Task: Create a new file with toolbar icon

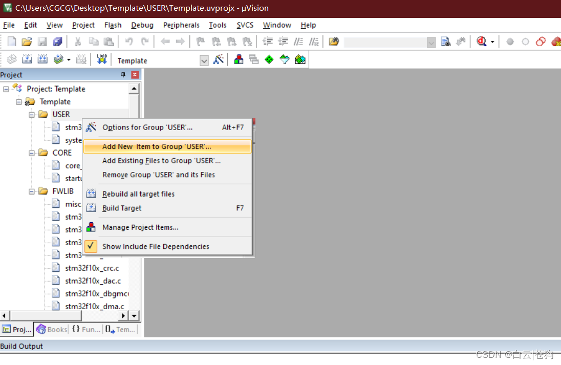Action: pos(12,41)
